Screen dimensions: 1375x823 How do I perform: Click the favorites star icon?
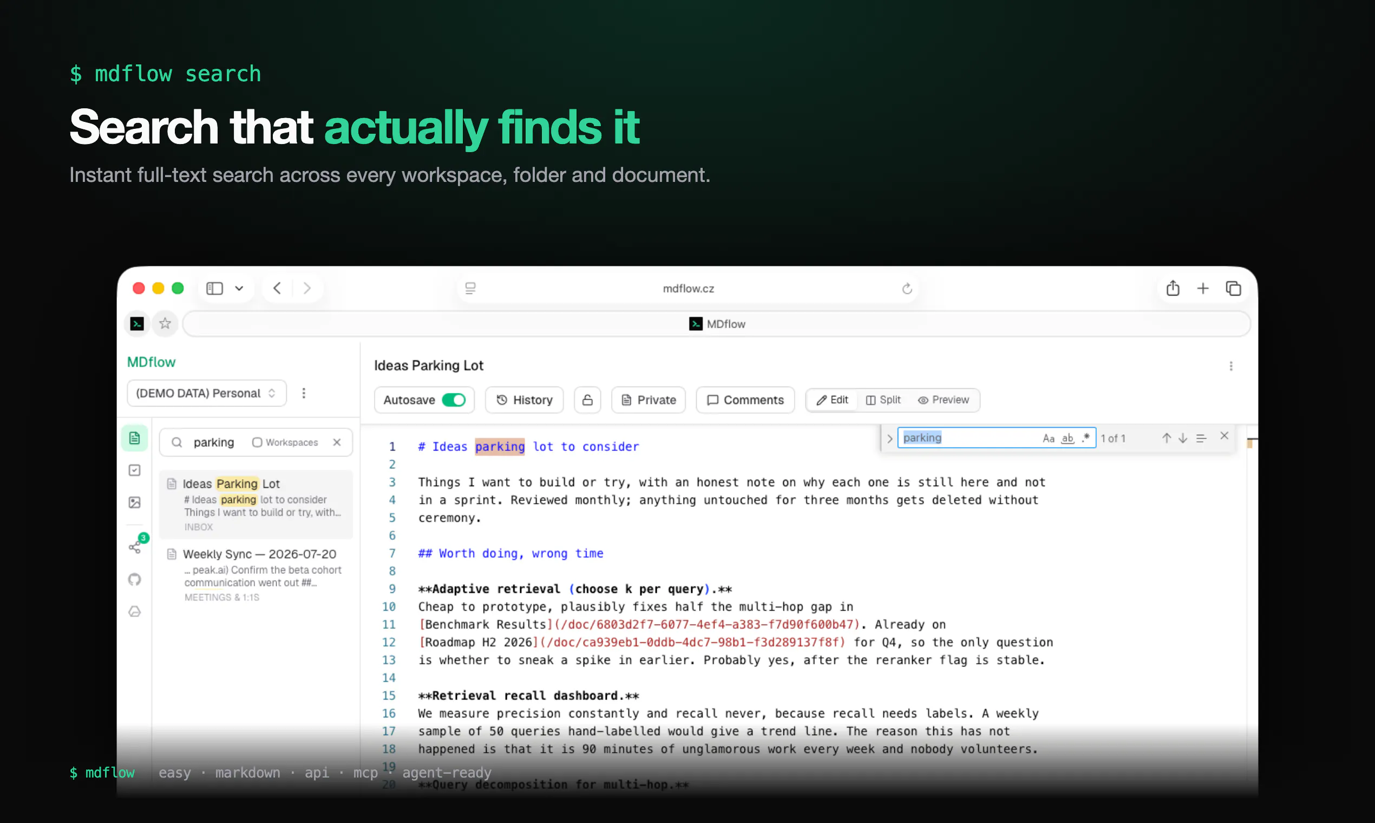(x=165, y=324)
